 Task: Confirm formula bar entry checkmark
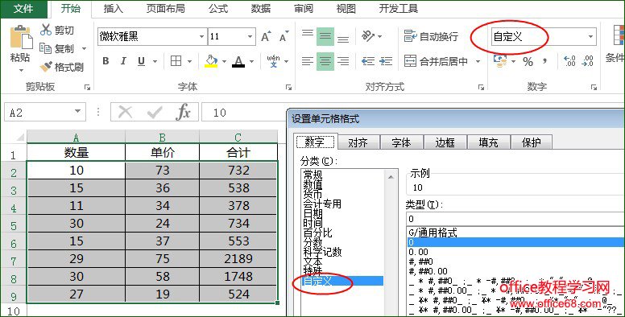[x=155, y=113]
